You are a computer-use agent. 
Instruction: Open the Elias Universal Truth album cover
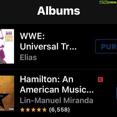pos(7,46)
